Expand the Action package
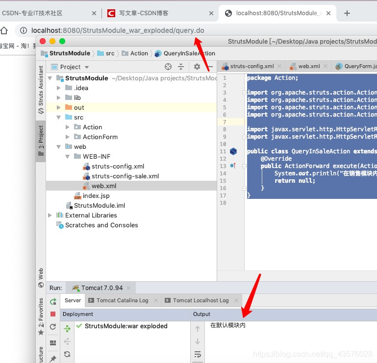377x363 pixels. (68, 127)
